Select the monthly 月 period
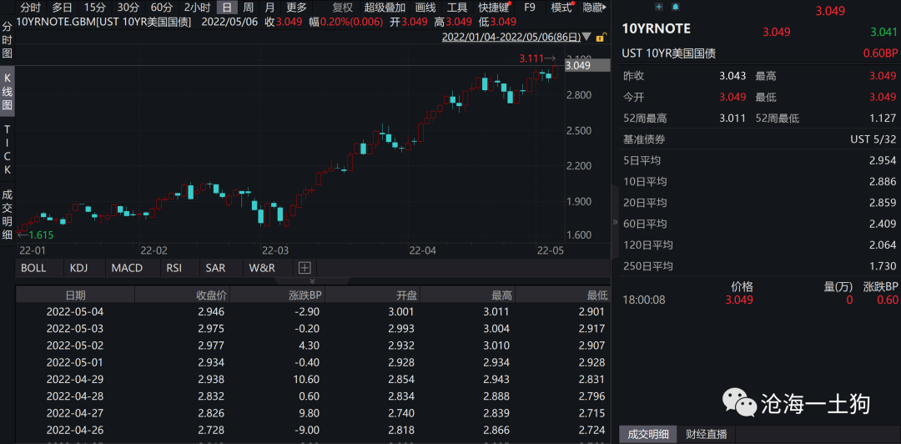Viewport: 901px width, 444px height. (269, 8)
